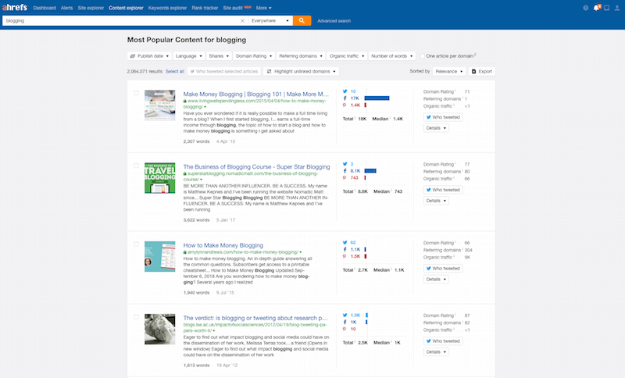Go to Dashboard in top navigation
This screenshot has width=625, height=378.
[45, 8]
